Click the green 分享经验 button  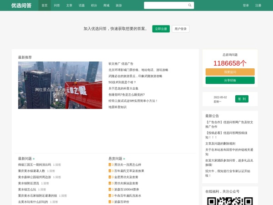pos(230,80)
